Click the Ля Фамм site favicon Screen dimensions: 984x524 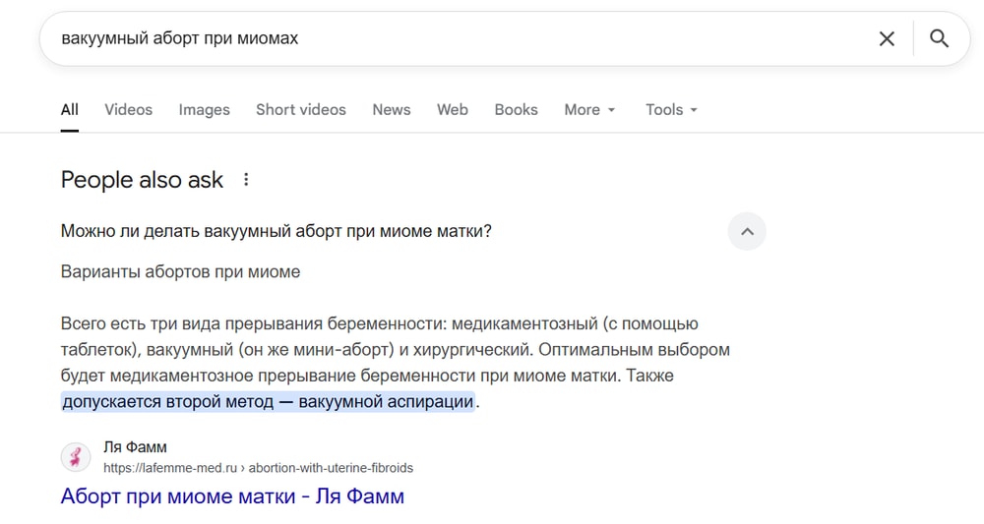click(x=76, y=456)
